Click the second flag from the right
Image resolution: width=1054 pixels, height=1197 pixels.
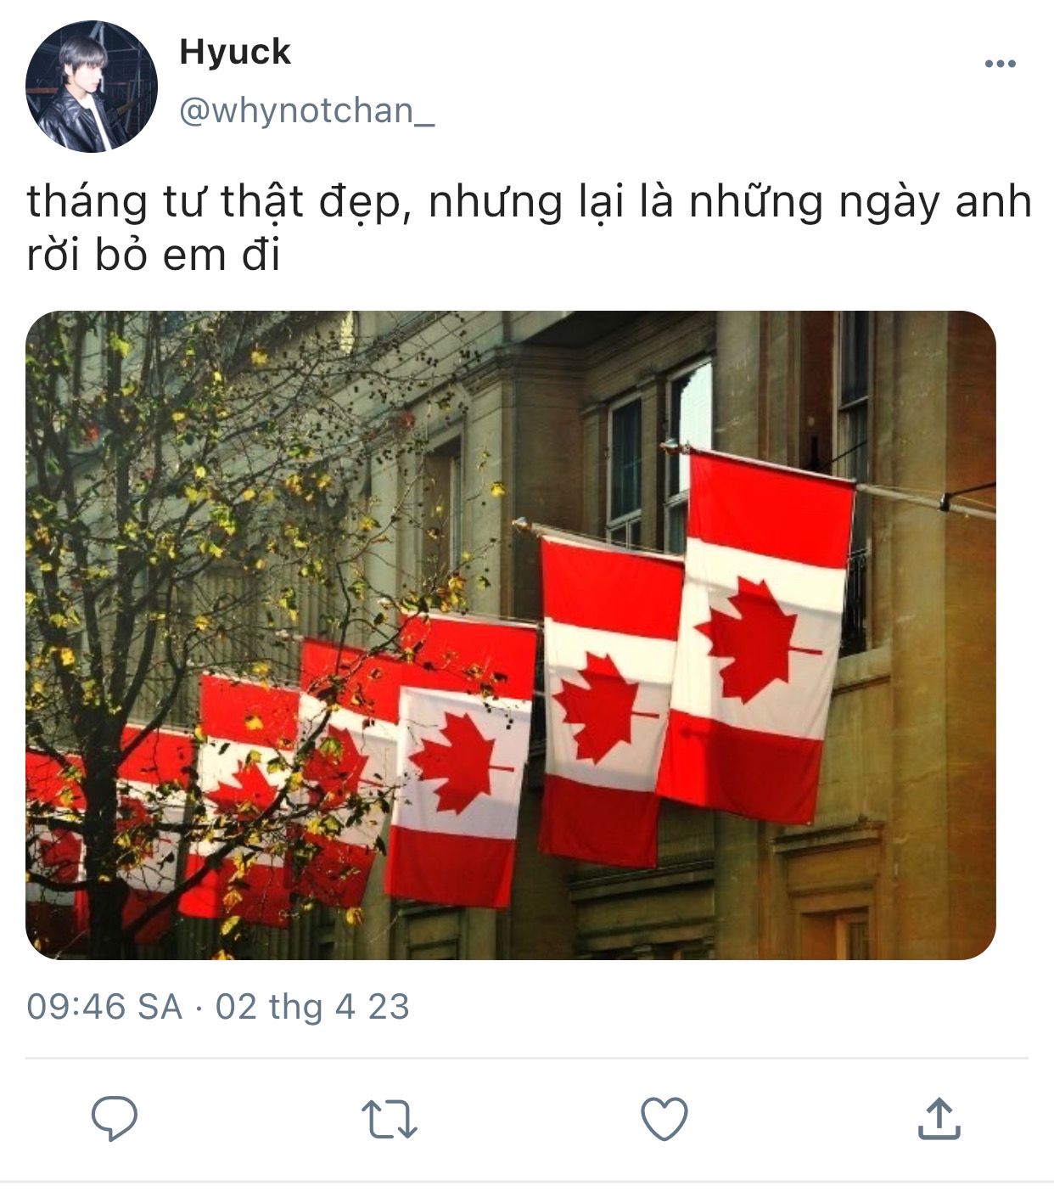coord(609,700)
